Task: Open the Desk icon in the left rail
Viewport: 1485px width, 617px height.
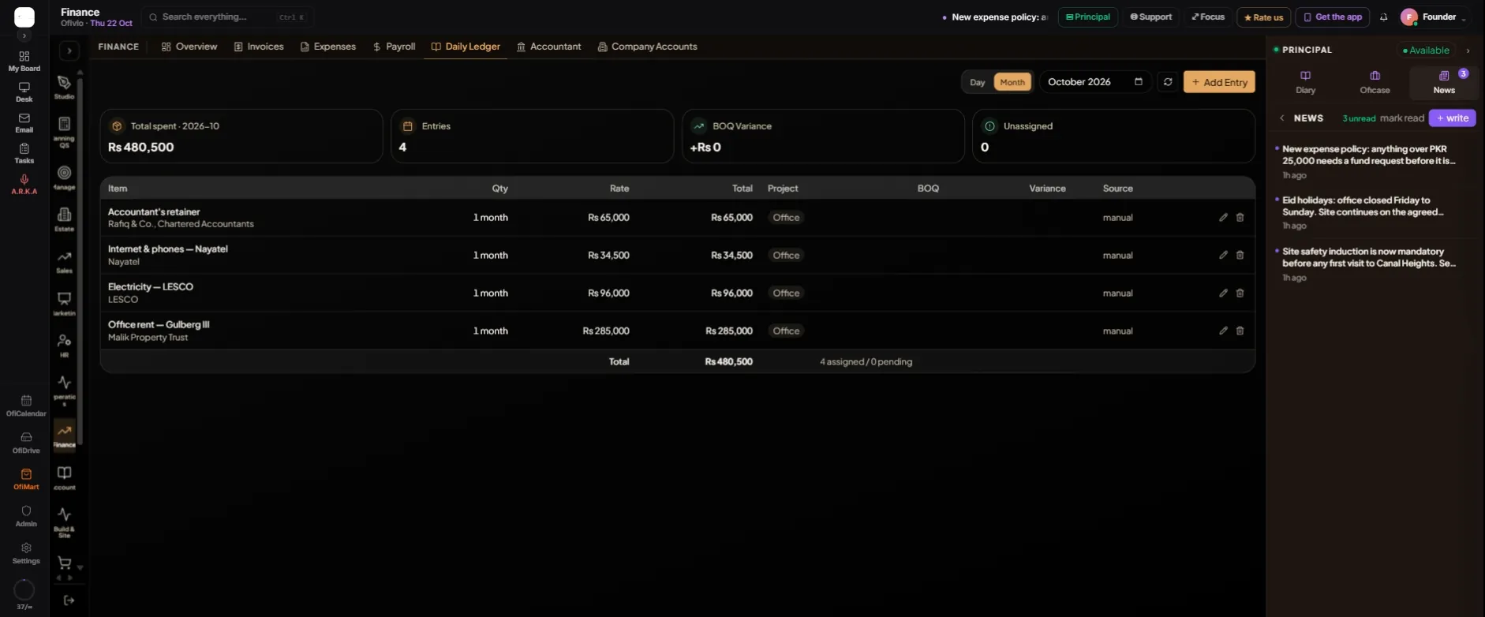Action: point(24,92)
